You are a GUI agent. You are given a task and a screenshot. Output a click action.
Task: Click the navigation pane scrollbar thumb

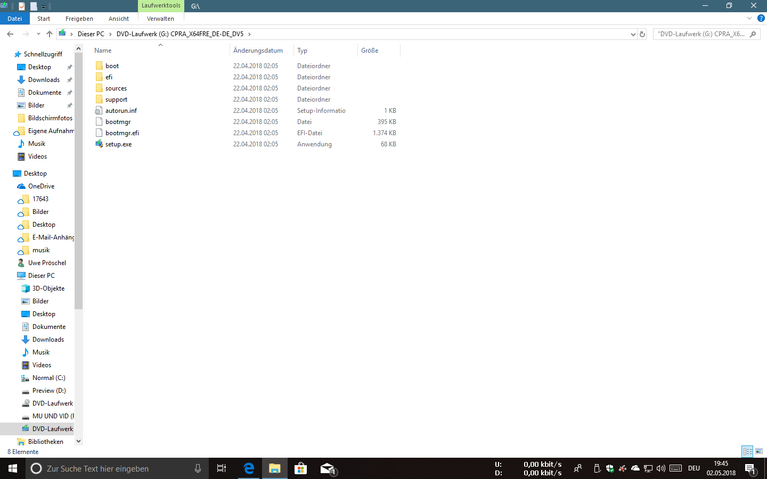pos(79,182)
